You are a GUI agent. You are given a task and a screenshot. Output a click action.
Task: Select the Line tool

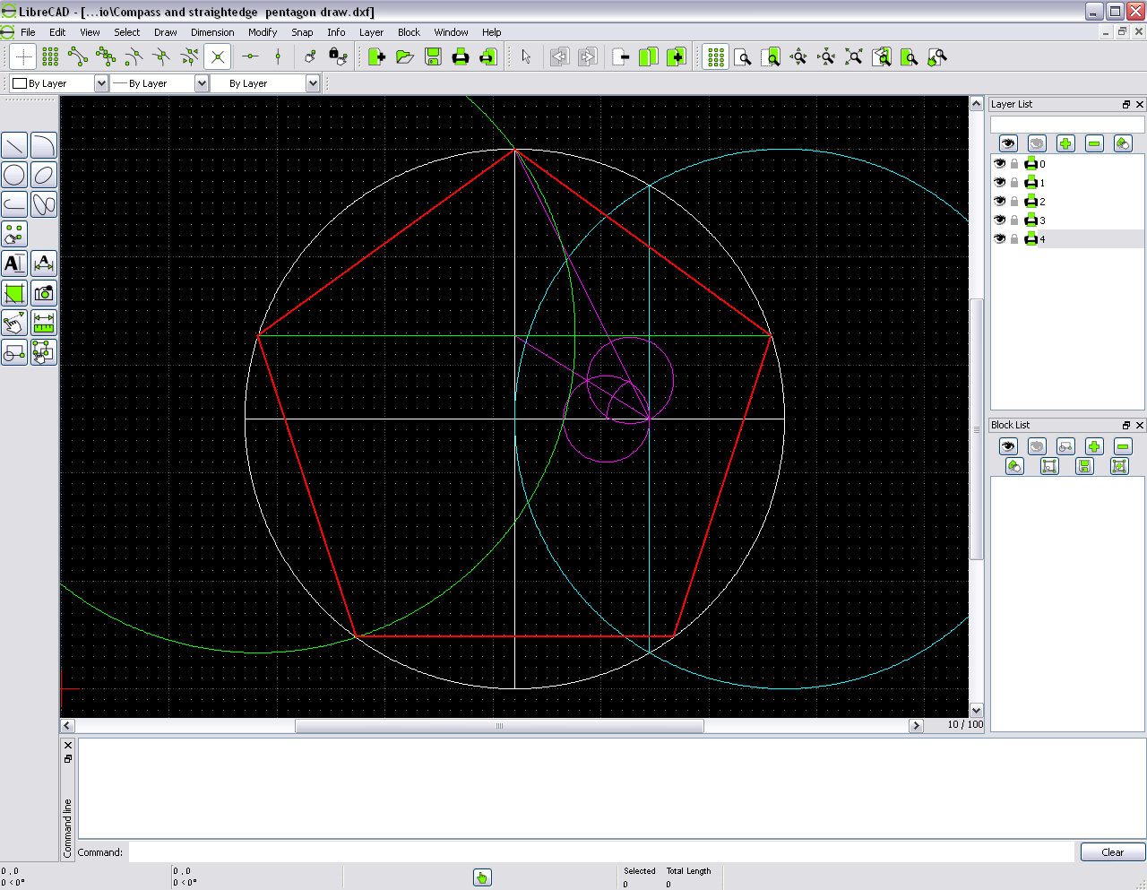point(14,144)
